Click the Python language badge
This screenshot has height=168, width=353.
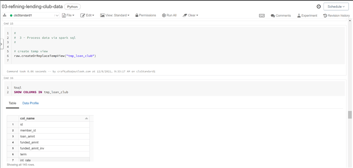coord(72,7)
